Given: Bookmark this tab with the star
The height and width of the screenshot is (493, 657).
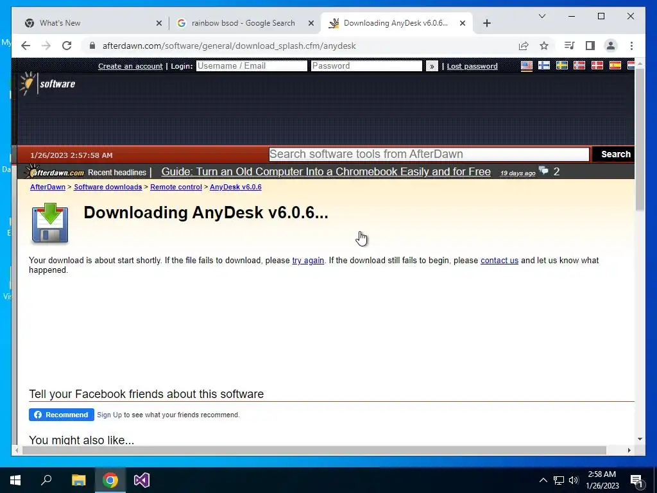Looking at the screenshot, I should 544,46.
